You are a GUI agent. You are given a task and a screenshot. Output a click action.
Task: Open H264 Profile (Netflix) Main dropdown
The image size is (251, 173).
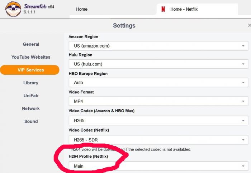coord(158,166)
